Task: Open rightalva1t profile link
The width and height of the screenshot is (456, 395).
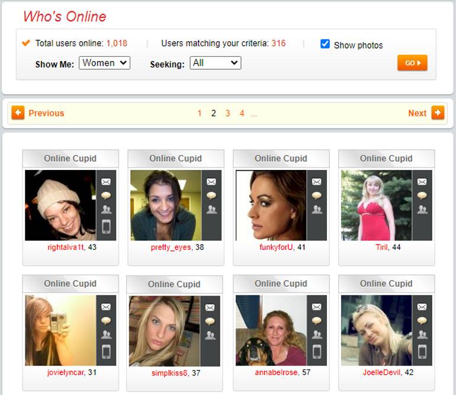Action: [66, 247]
